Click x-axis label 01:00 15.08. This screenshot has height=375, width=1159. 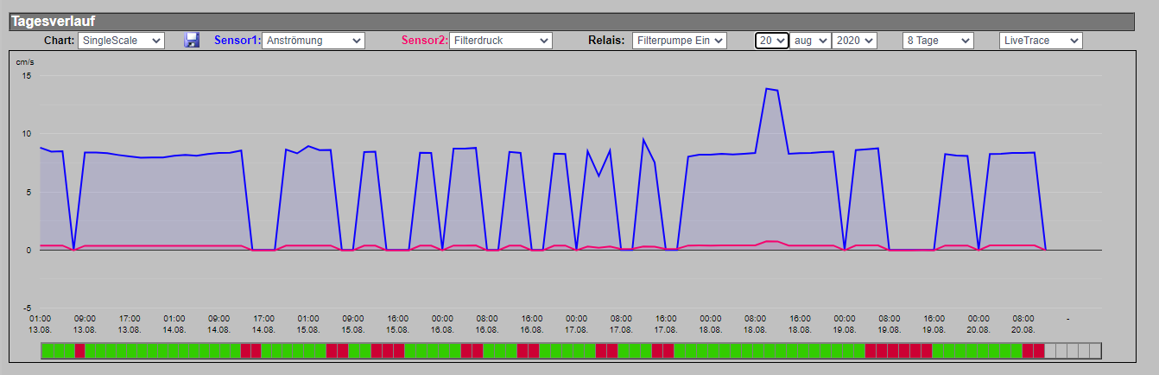click(308, 324)
